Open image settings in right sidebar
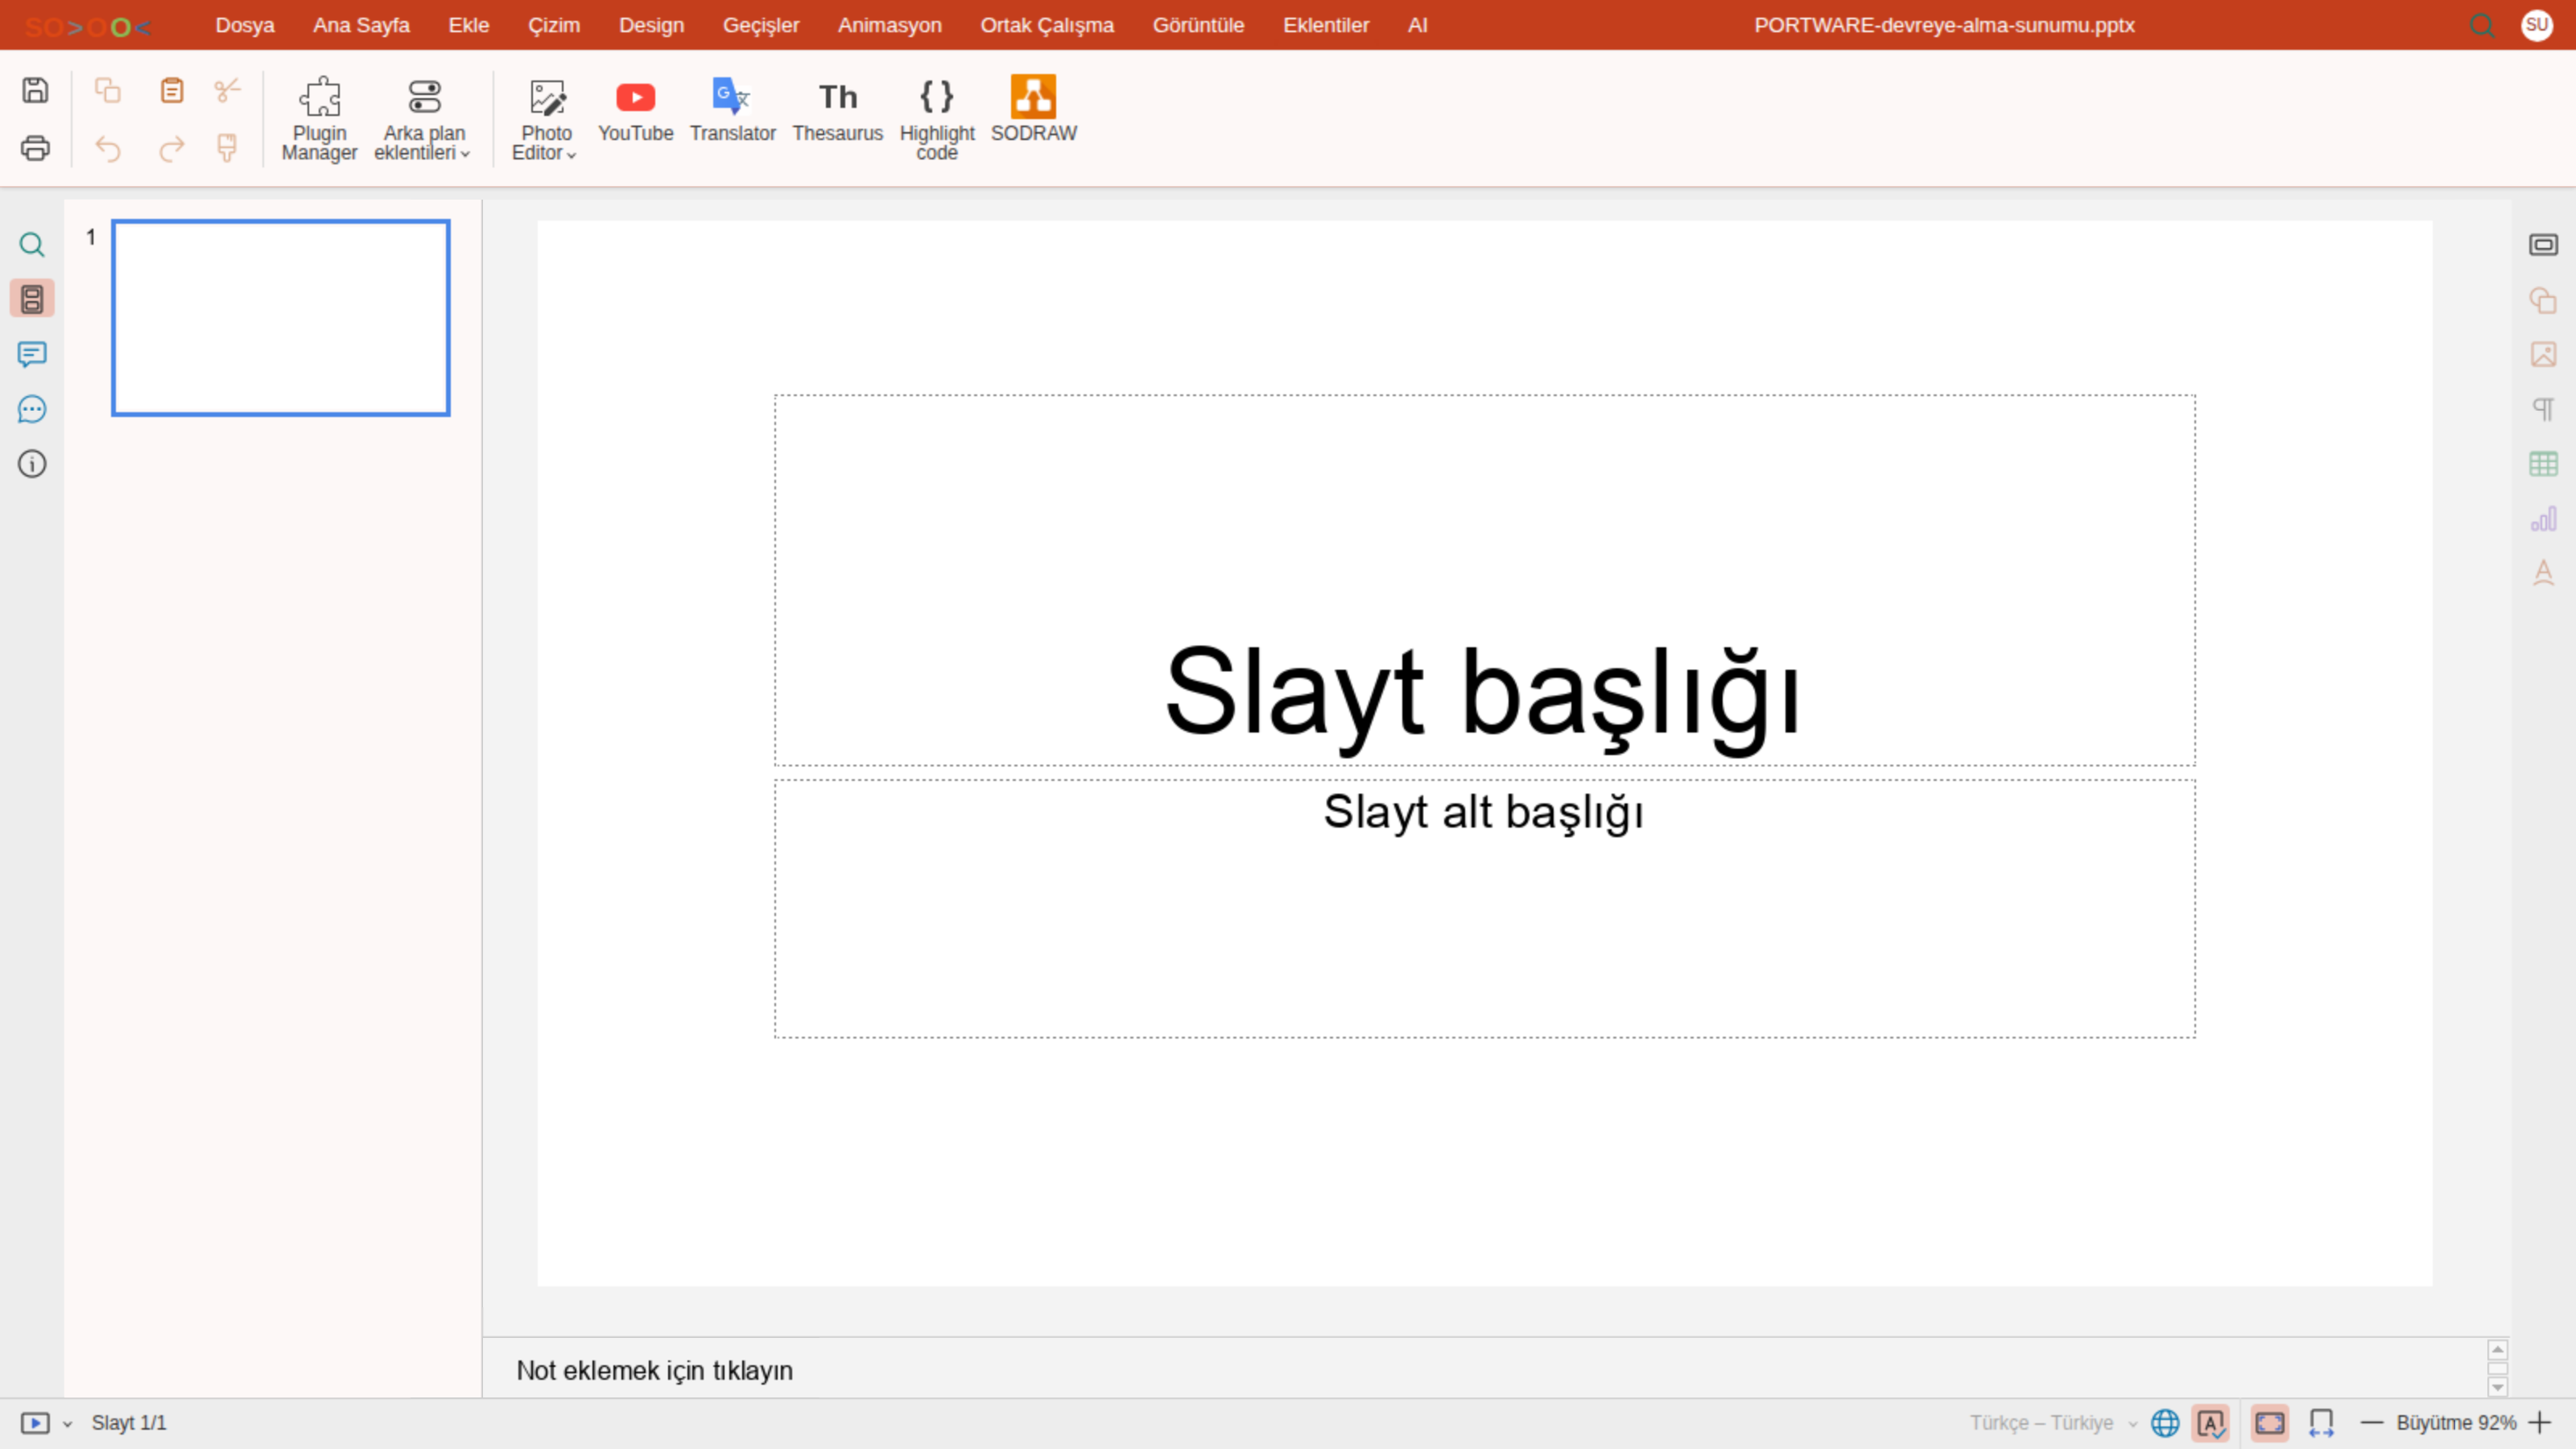The image size is (2576, 1449). coord(2543,354)
